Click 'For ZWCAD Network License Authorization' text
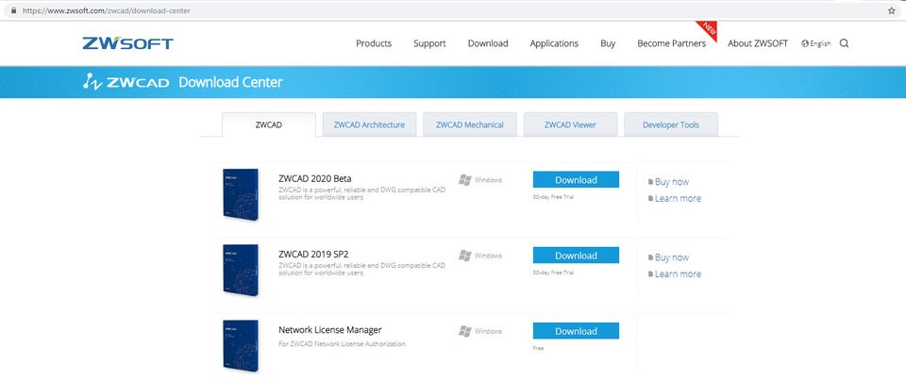This screenshot has height=381, width=906. pos(343,344)
